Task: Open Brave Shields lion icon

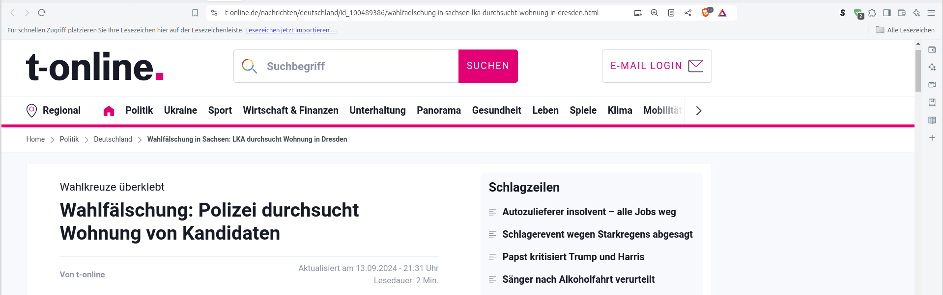Action: click(x=706, y=13)
